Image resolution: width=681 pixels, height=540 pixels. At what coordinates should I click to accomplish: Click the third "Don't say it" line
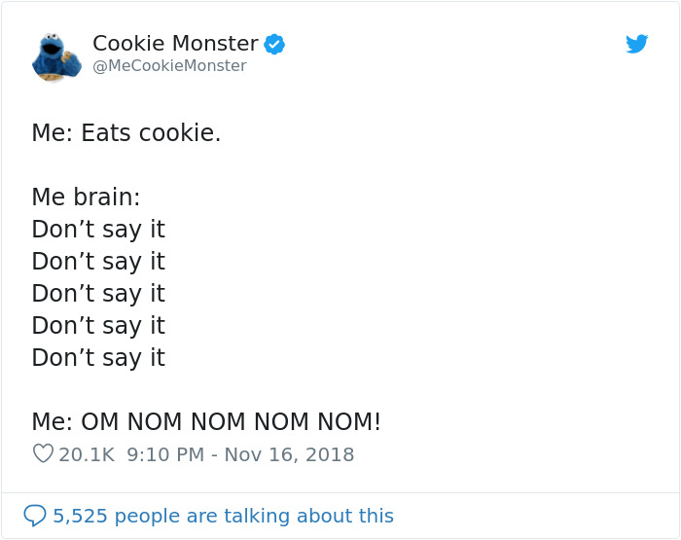(98, 294)
